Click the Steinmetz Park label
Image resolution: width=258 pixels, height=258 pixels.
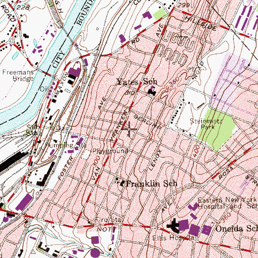tap(207, 123)
